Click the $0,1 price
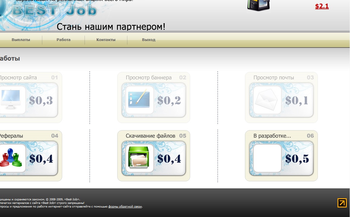Viewport: 350px width, 217px height. coord(297,100)
